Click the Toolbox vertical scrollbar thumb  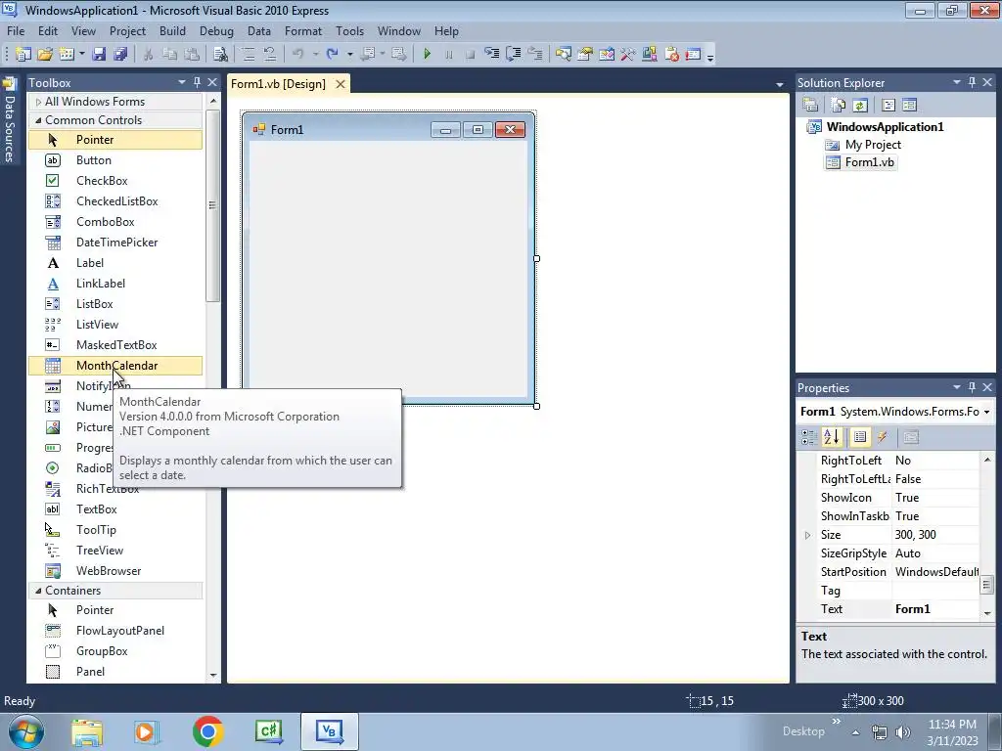pos(212,205)
